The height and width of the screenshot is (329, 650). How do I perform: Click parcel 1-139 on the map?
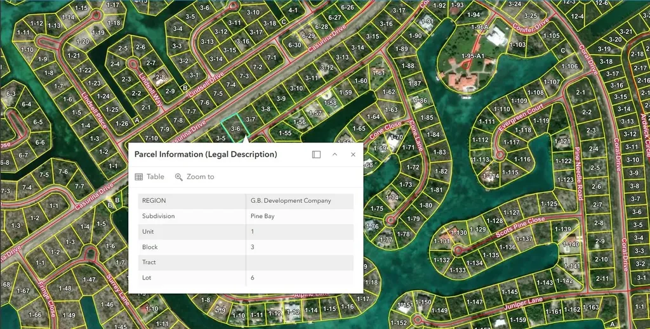pyautogui.click(x=562, y=229)
